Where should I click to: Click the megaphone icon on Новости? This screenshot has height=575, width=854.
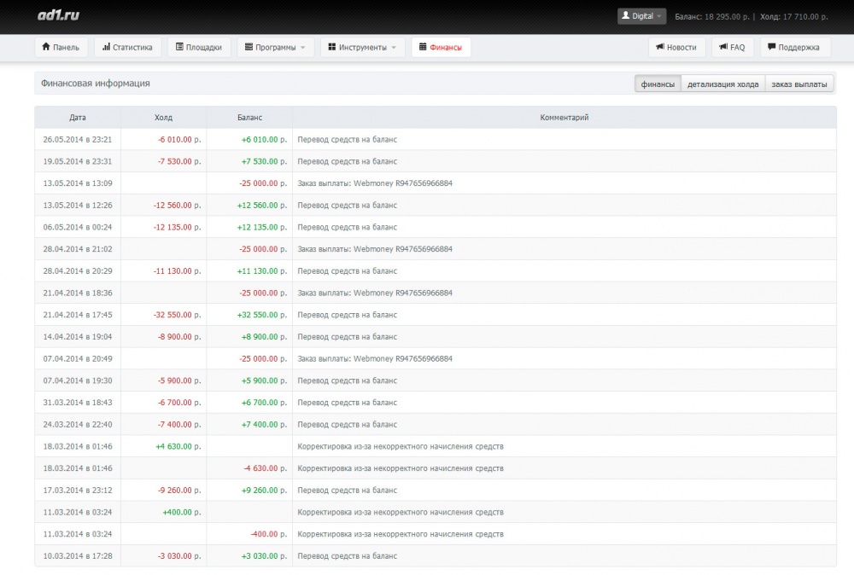click(x=660, y=47)
